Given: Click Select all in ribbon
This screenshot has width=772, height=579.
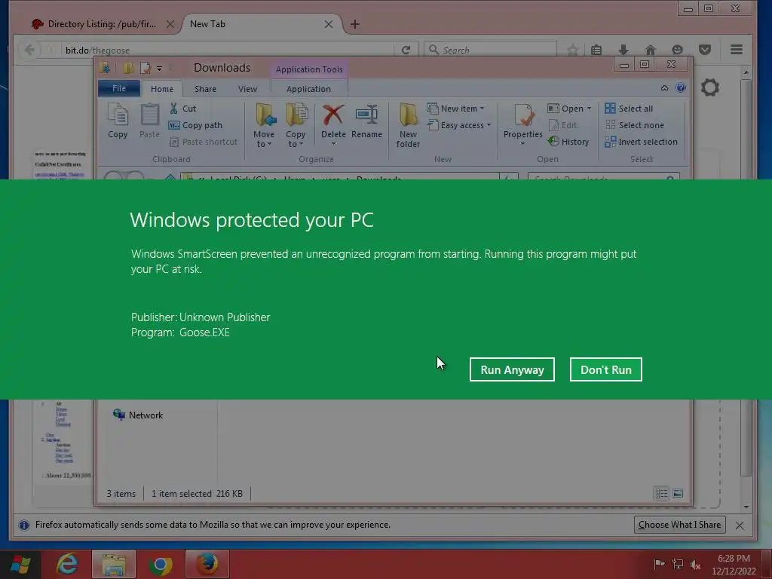Looking at the screenshot, I should (629, 109).
